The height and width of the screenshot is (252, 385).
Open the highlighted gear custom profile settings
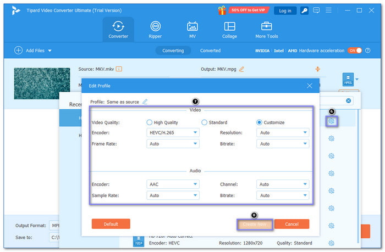[331, 121]
